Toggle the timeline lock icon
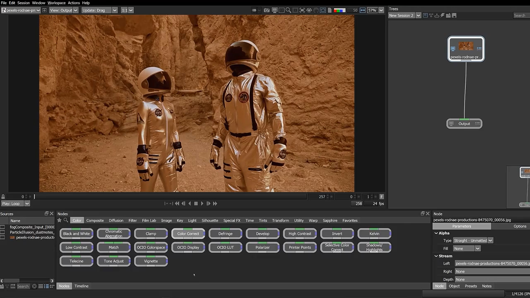The image size is (530, 298). pyautogui.click(x=3, y=197)
